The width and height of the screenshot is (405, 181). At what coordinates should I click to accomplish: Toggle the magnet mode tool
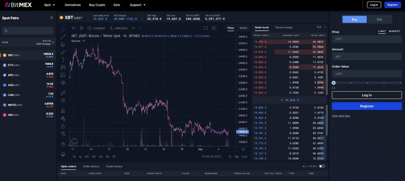pyautogui.click(x=63, y=111)
